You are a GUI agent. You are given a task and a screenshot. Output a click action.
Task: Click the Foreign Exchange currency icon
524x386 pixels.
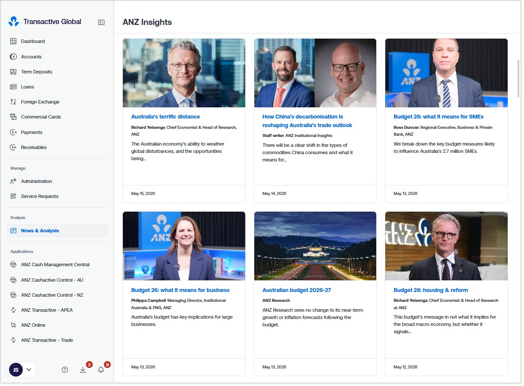[13, 102]
